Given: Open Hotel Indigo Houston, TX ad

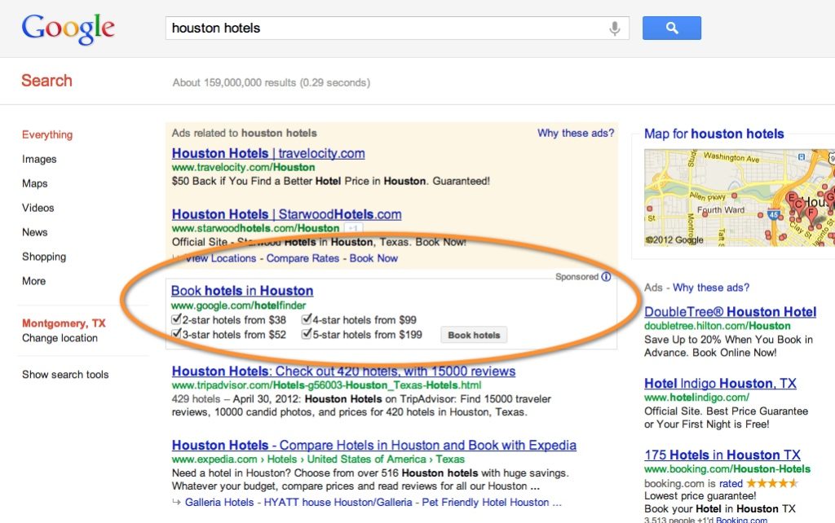Looking at the screenshot, I should [x=720, y=383].
